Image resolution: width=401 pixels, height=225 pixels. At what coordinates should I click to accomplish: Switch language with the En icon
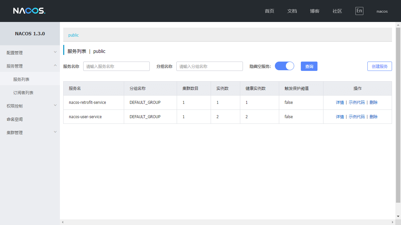(359, 11)
